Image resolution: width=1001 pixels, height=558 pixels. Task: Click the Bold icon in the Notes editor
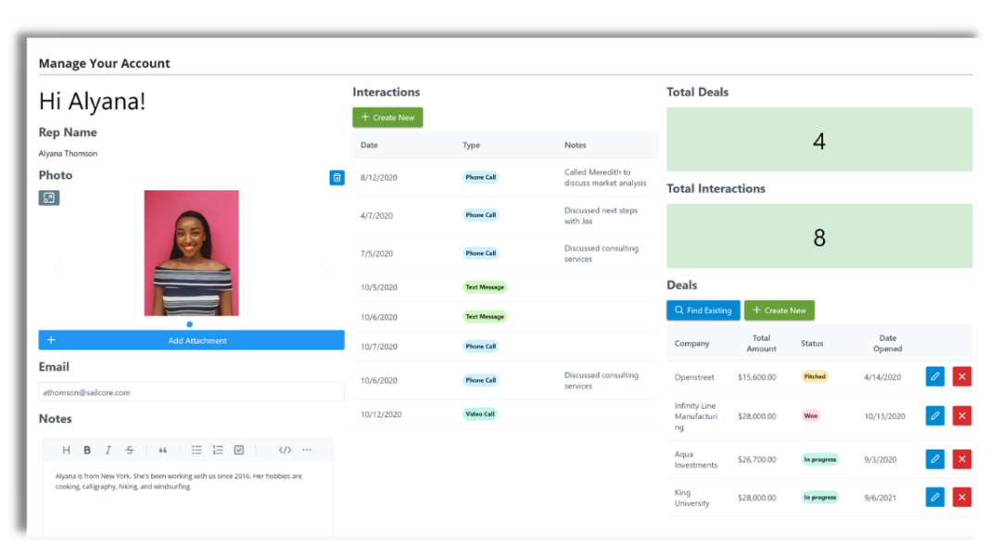click(x=87, y=450)
